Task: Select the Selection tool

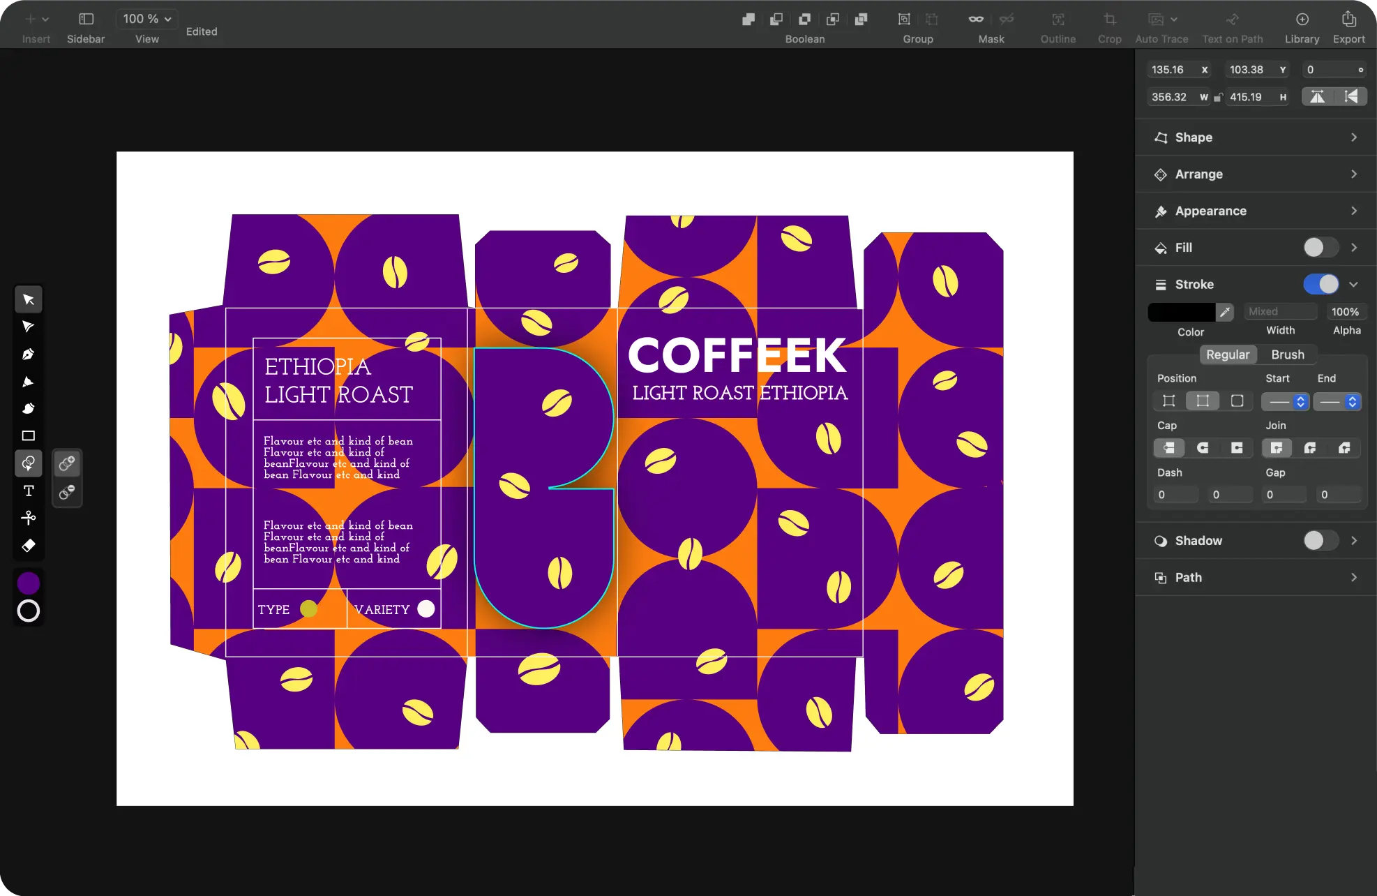Action: [28, 299]
